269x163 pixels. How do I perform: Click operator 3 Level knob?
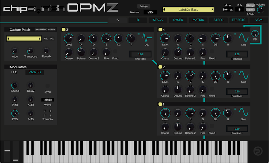pos(69,38)
